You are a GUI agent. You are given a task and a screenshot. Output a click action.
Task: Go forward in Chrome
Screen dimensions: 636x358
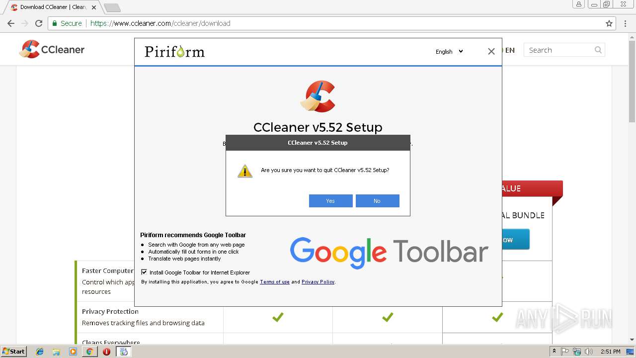25,23
